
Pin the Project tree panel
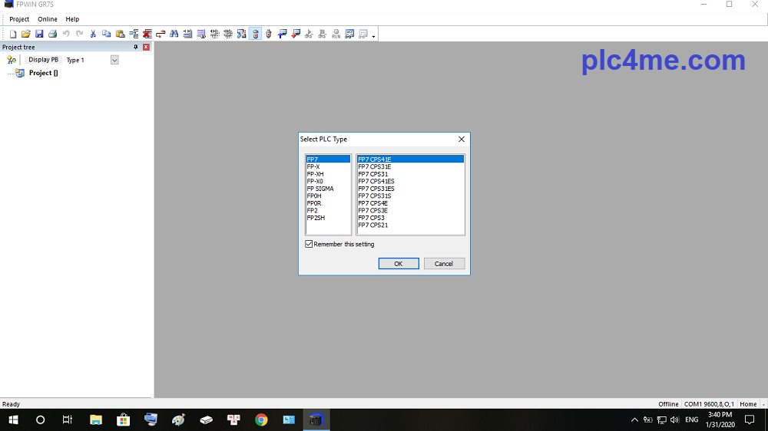tap(136, 48)
